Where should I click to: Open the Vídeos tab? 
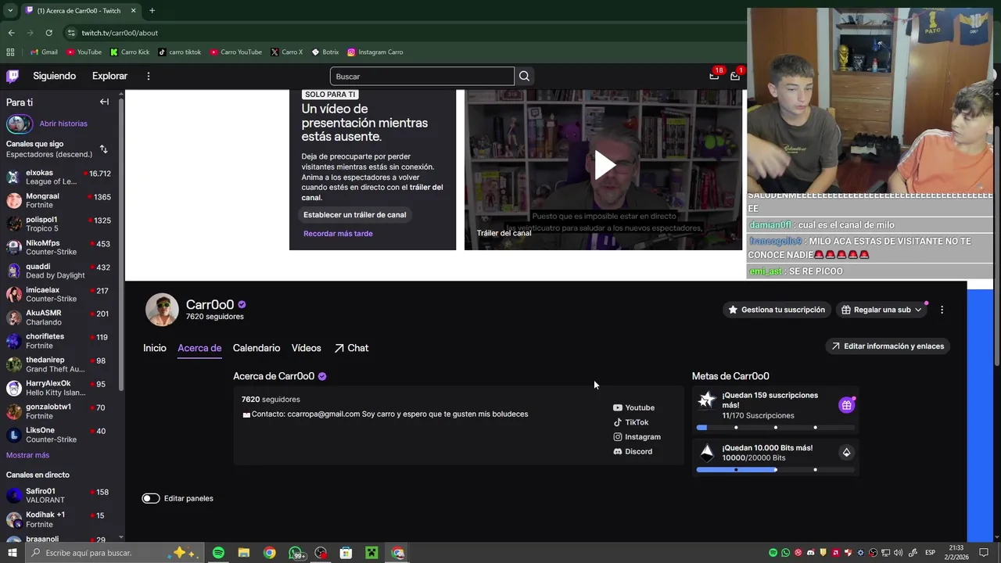[307, 348]
